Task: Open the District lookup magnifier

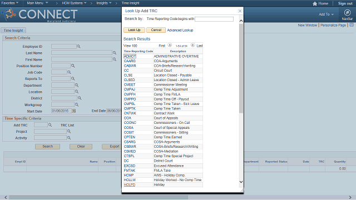Action: [80, 98]
